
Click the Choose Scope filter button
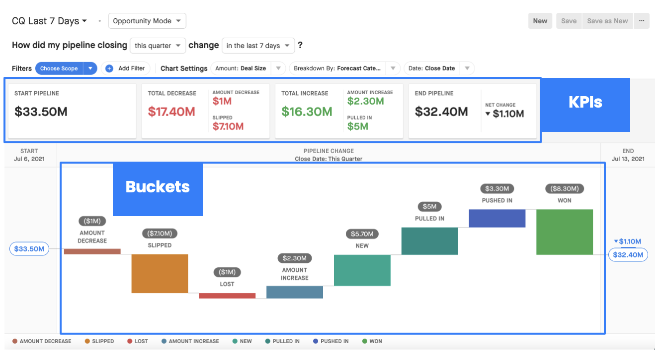point(59,68)
